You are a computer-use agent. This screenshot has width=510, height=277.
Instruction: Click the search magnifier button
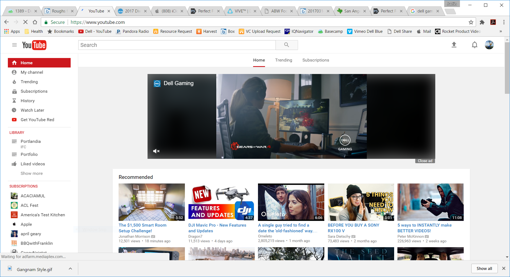287,45
